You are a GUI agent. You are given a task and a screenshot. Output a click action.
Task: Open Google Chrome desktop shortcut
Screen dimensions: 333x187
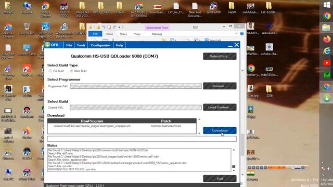[x=45, y=9]
